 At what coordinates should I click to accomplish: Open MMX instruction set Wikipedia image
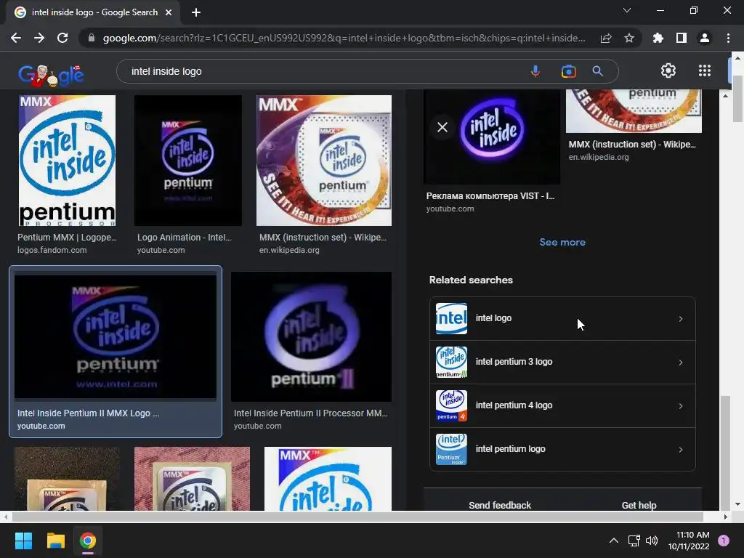(x=324, y=161)
